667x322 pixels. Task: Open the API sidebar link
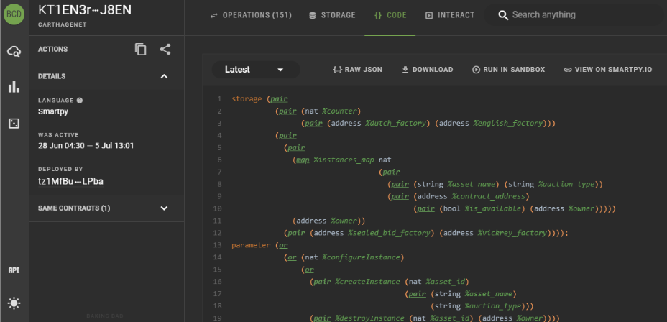coord(14,270)
